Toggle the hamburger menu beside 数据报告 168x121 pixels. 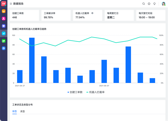pos(11,4)
